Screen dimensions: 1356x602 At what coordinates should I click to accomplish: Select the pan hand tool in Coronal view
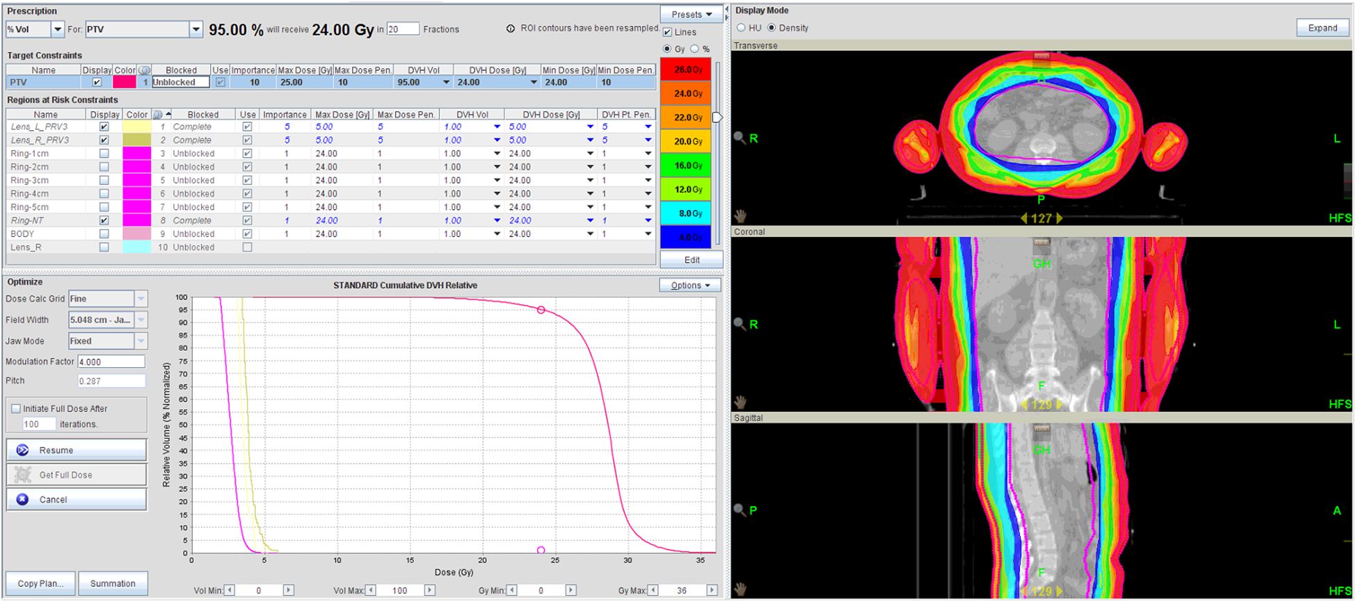(x=740, y=402)
